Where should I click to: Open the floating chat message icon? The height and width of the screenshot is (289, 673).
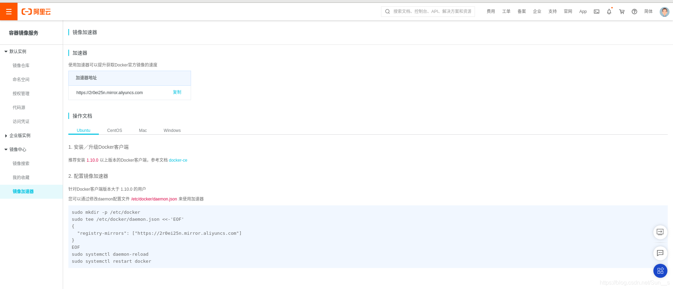[660, 253]
